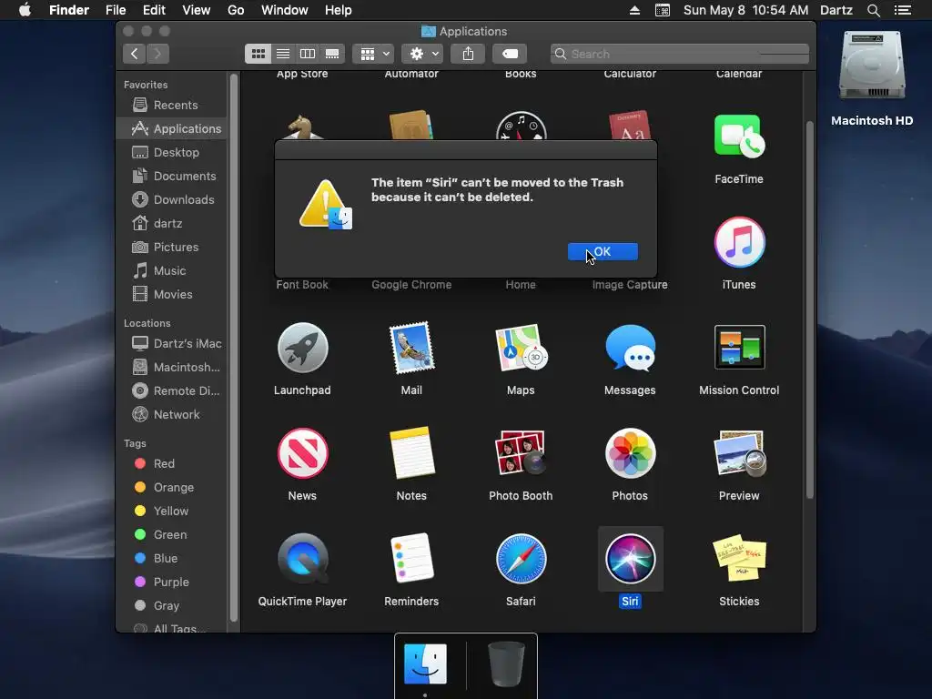Open Music in the sidebar
This screenshot has width=932, height=699.
click(172, 271)
